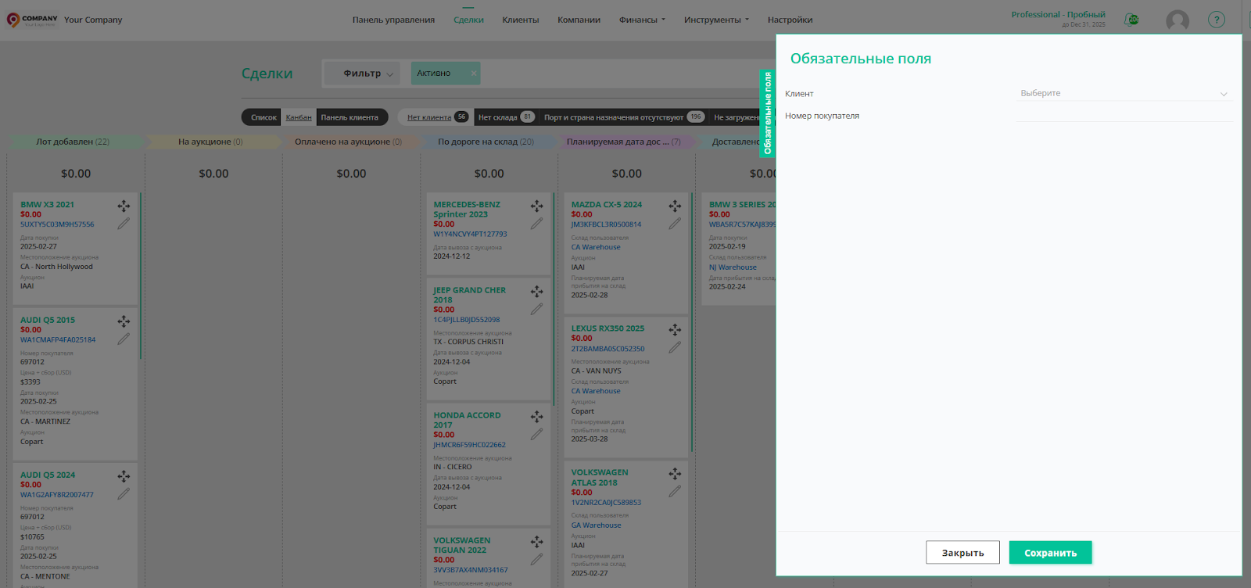
Task: Open the LEXUS RX350 2025 deal title
Action: click(x=608, y=328)
